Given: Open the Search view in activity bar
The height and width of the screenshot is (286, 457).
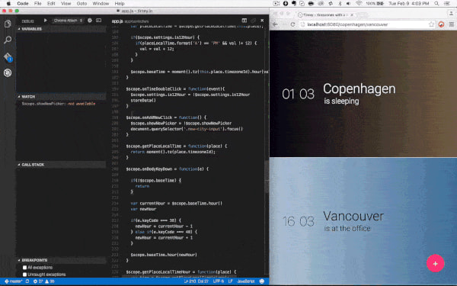Looking at the screenshot, I should coord(8,40).
